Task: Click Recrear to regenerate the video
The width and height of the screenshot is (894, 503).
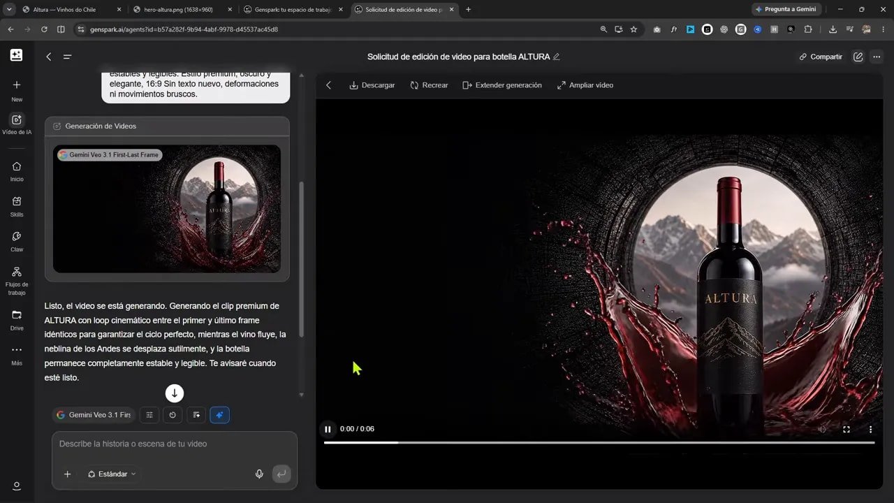Action: [429, 85]
